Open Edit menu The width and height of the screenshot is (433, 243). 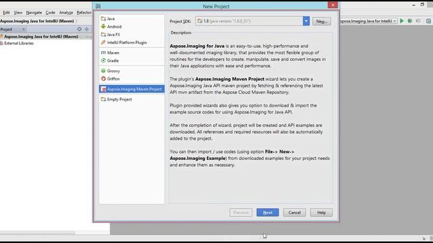click(6, 13)
